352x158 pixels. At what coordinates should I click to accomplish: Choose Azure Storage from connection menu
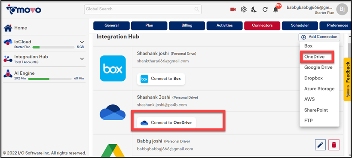(319, 89)
